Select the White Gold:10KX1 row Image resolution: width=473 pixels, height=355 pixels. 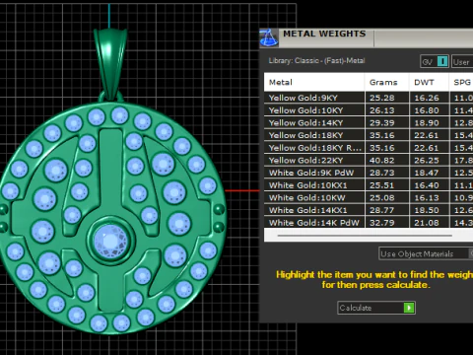(369, 185)
